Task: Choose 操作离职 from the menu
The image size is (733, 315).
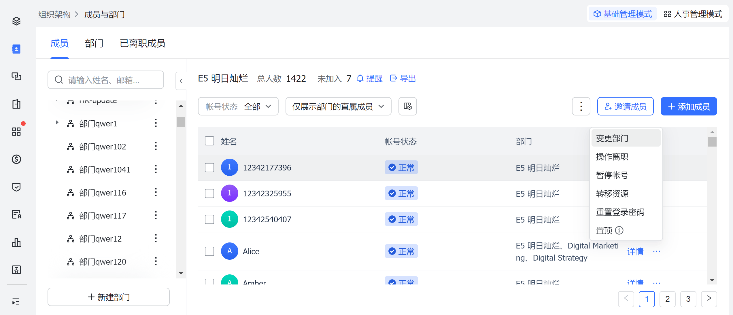Action: pos(626,157)
